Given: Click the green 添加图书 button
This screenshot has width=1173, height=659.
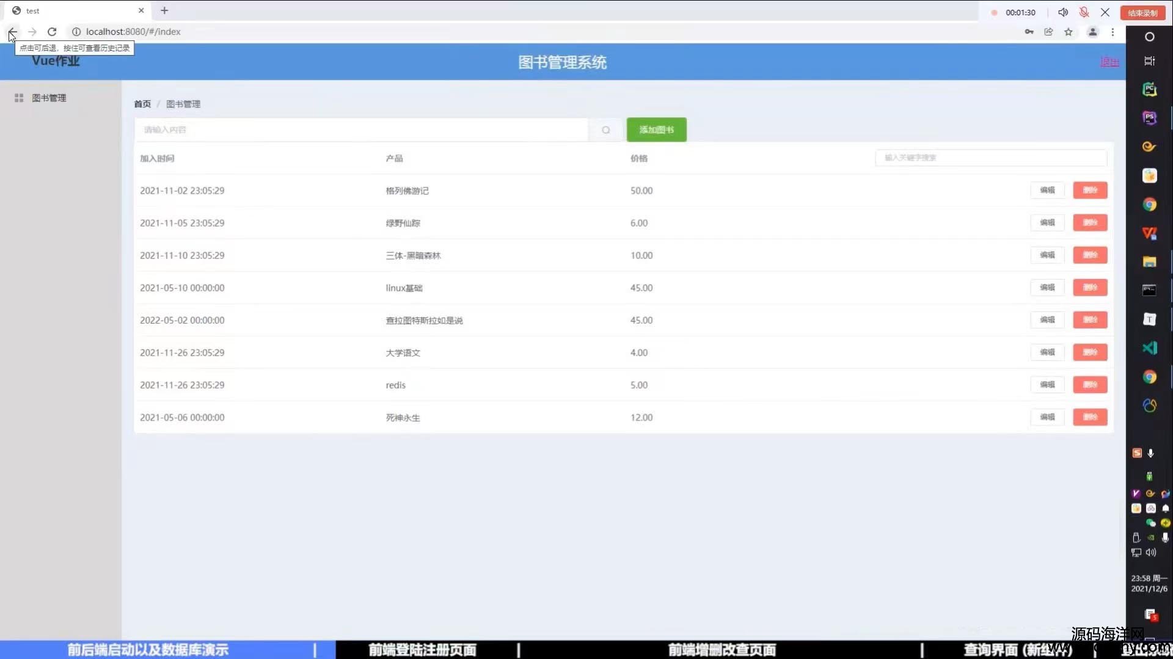Looking at the screenshot, I should 656,129.
